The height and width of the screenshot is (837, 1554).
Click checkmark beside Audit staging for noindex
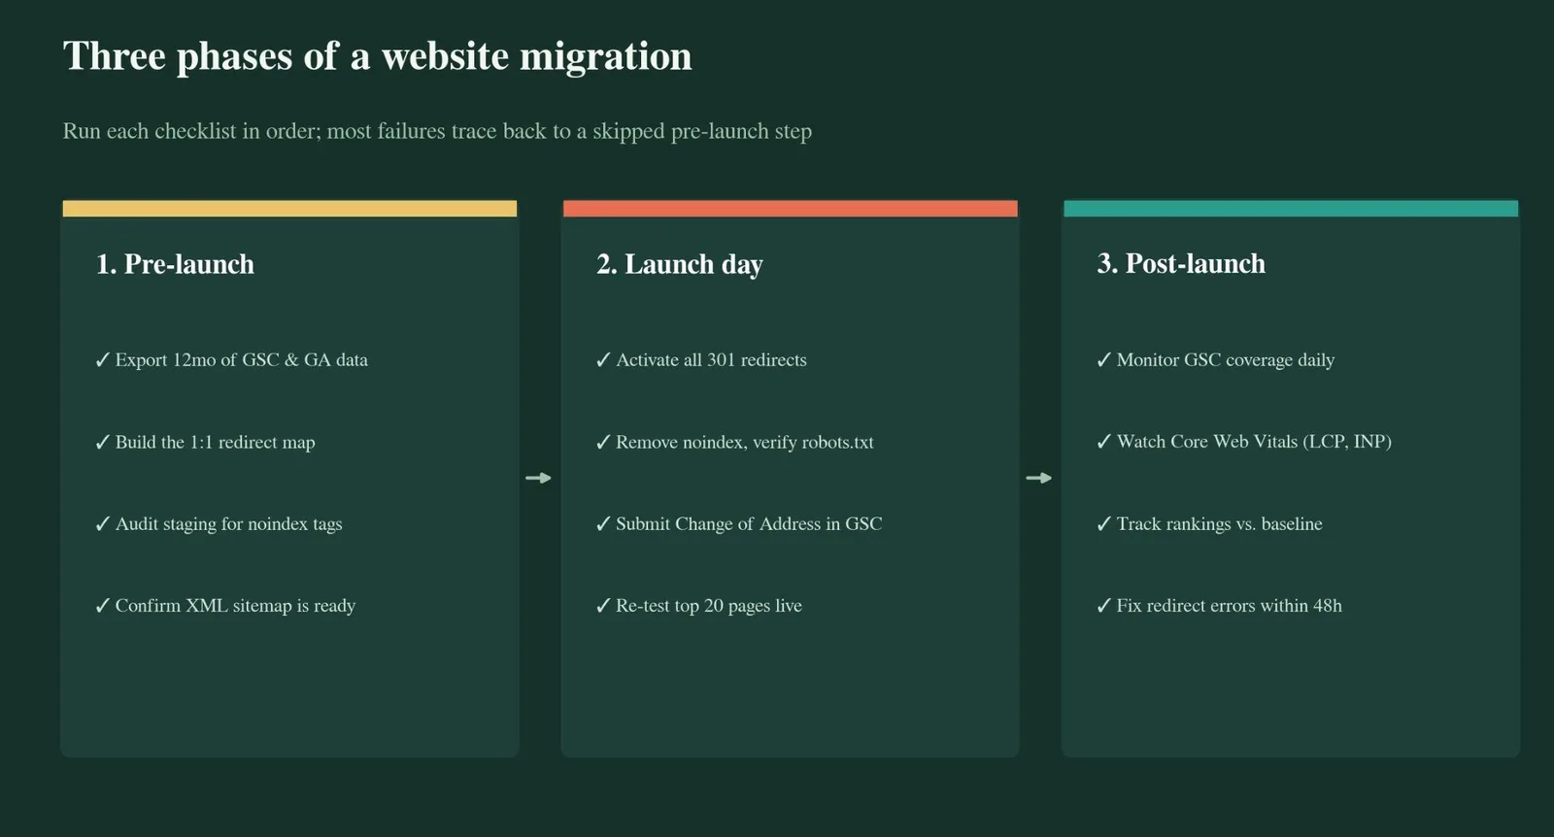(103, 524)
